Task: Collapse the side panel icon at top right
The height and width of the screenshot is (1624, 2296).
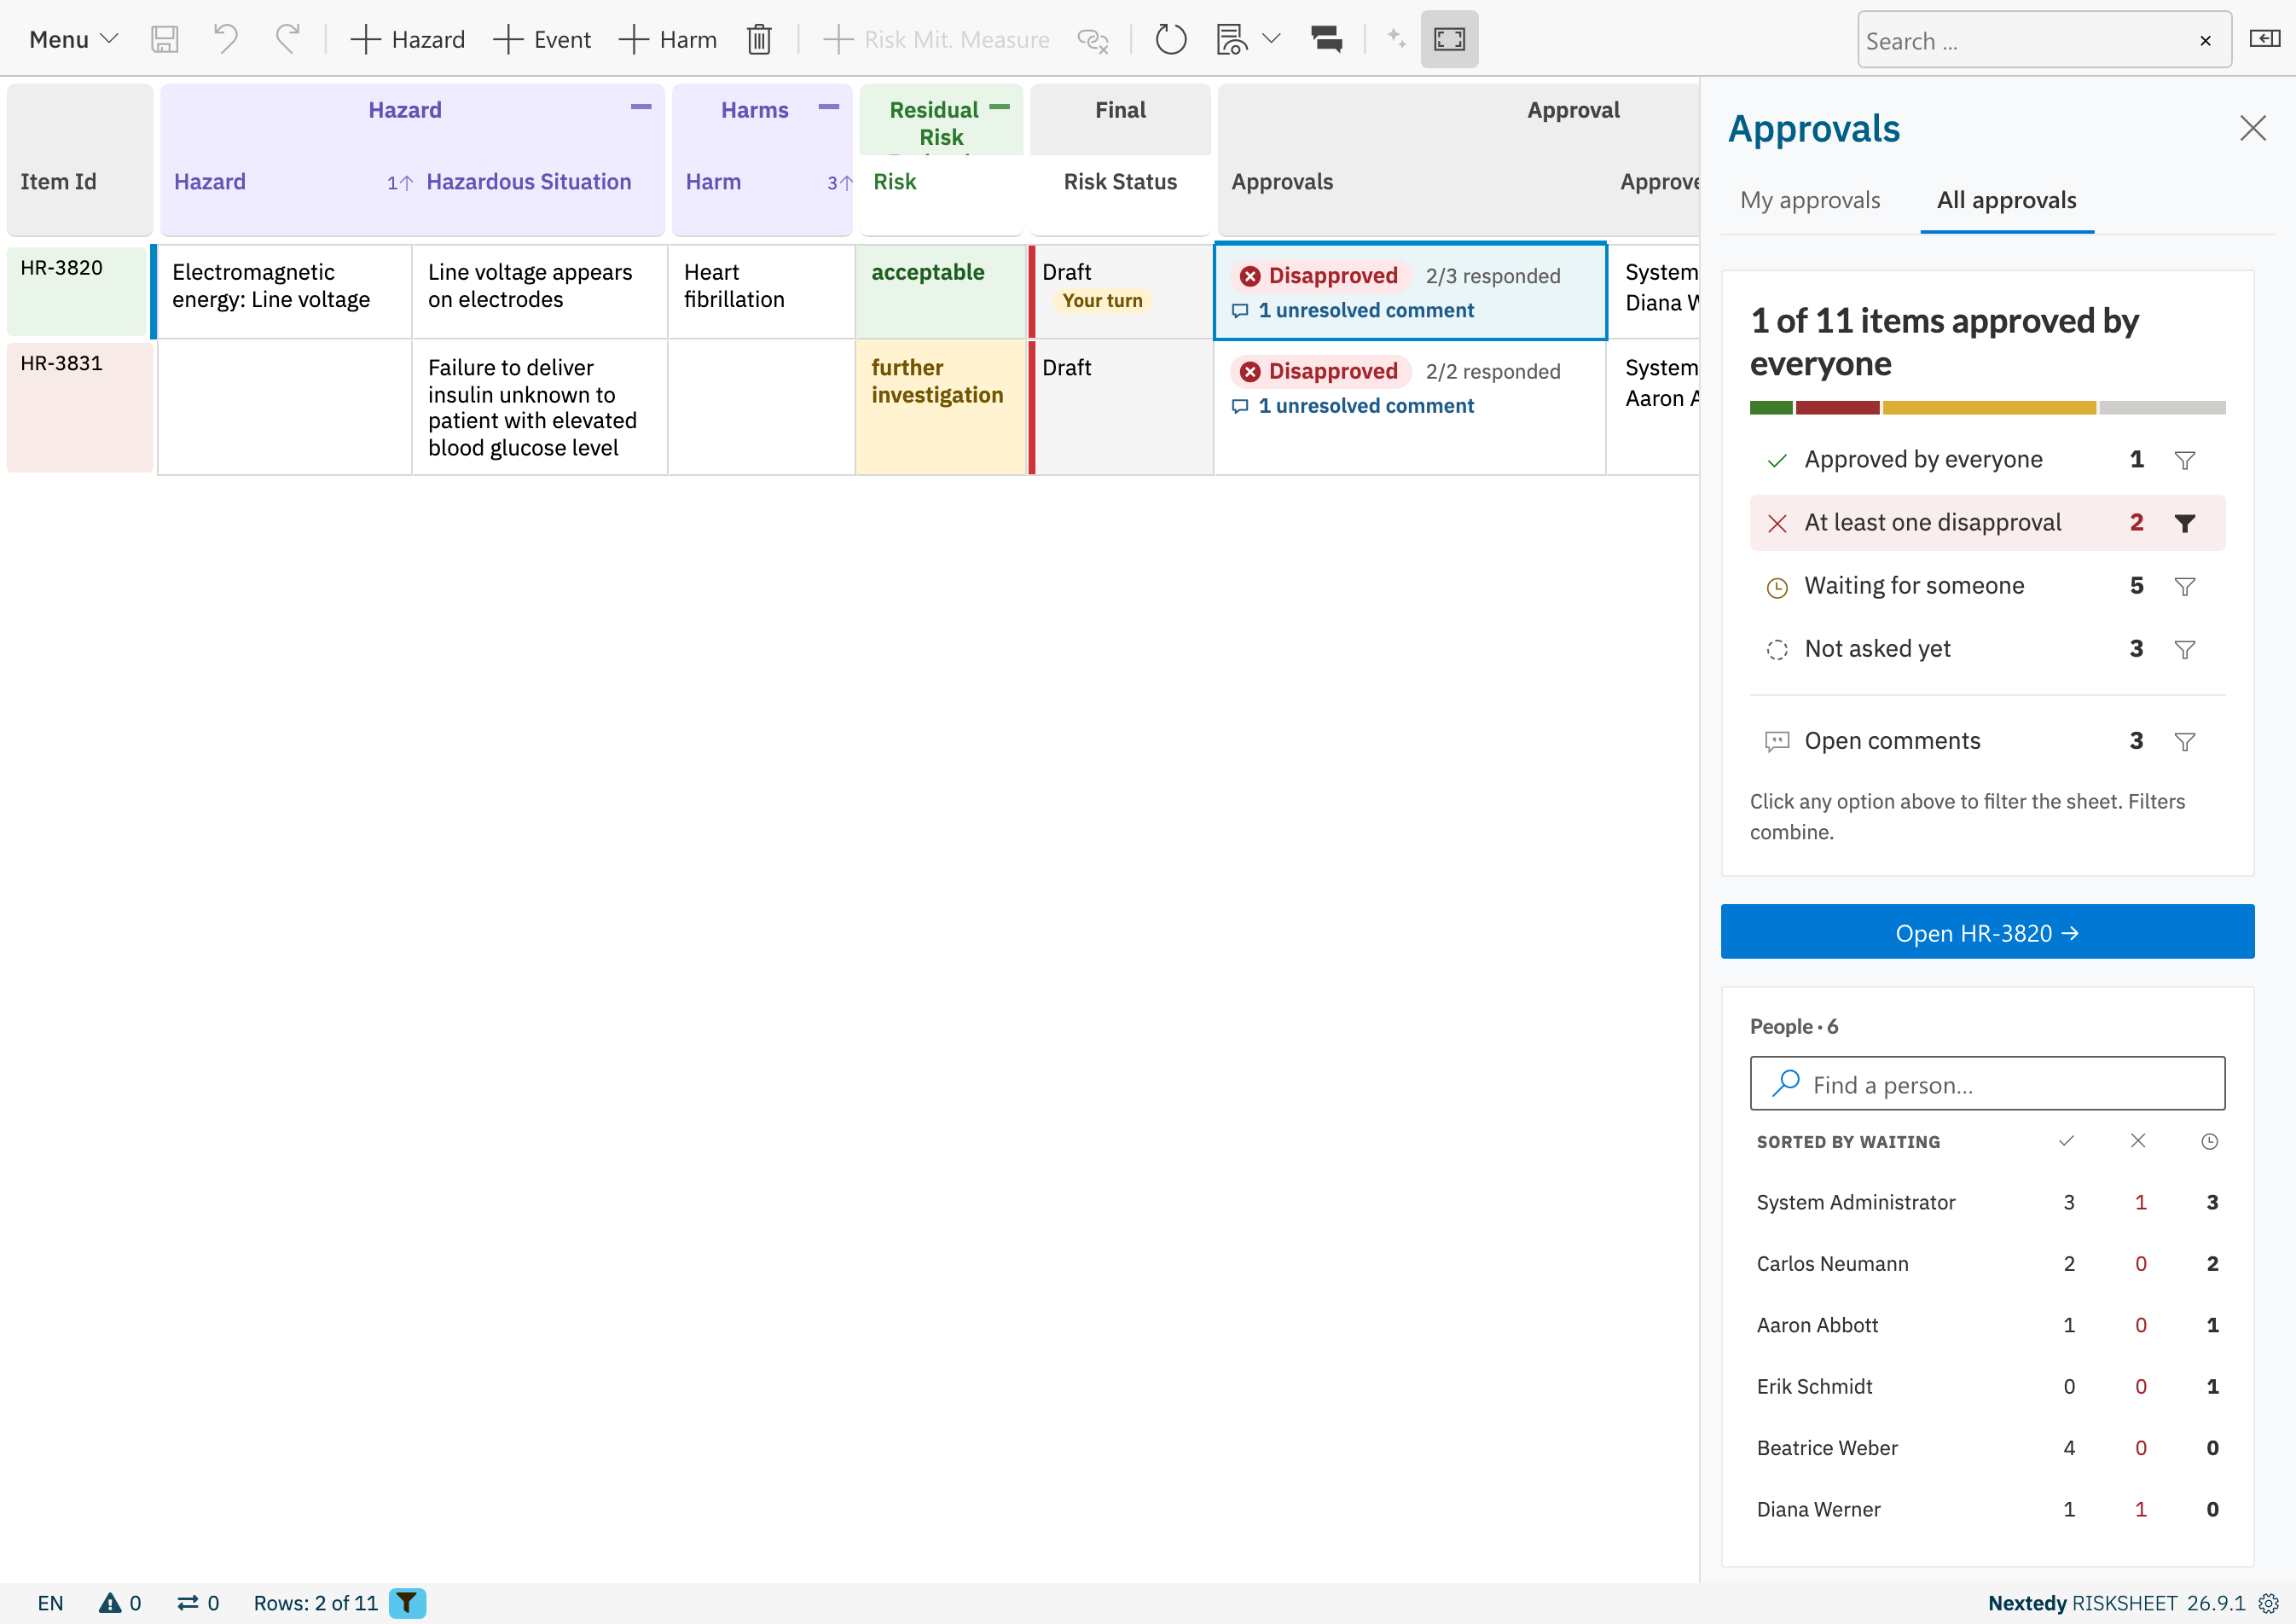Action: (2264, 39)
